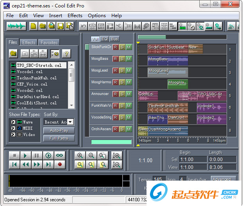The height and width of the screenshot is (206, 243).
Task: Start playback with the Play button
Action: point(25,155)
